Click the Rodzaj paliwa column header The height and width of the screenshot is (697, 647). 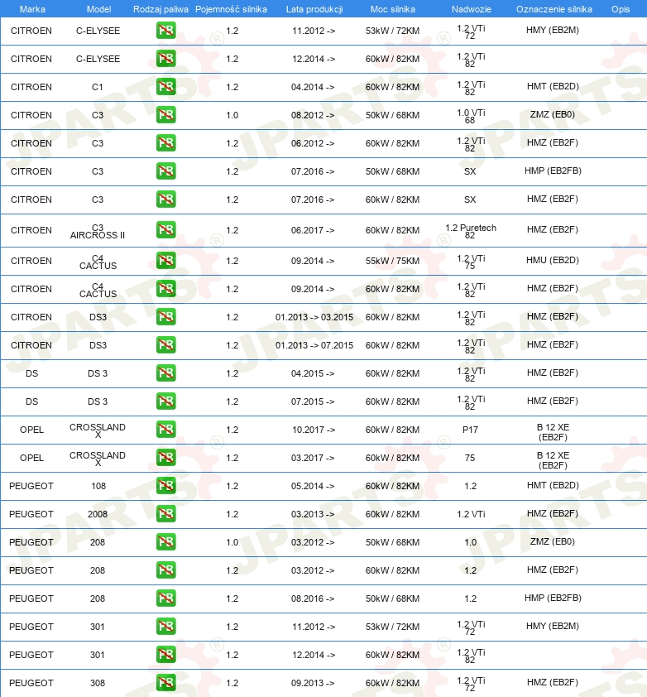161,9
